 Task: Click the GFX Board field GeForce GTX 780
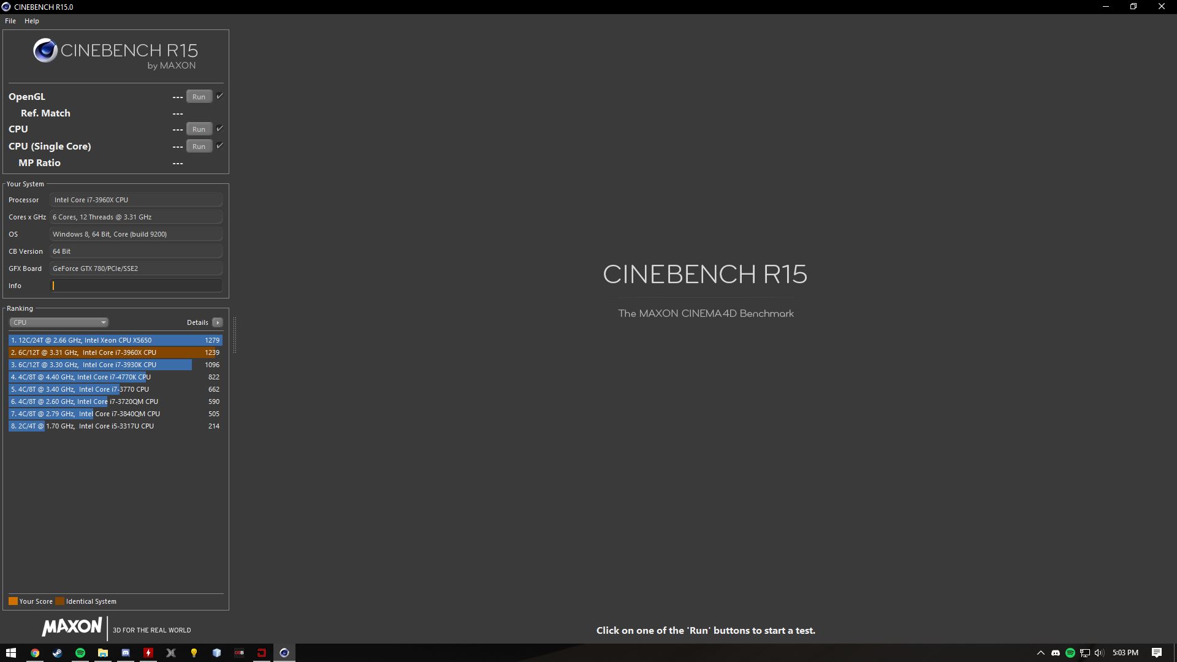pos(136,268)
